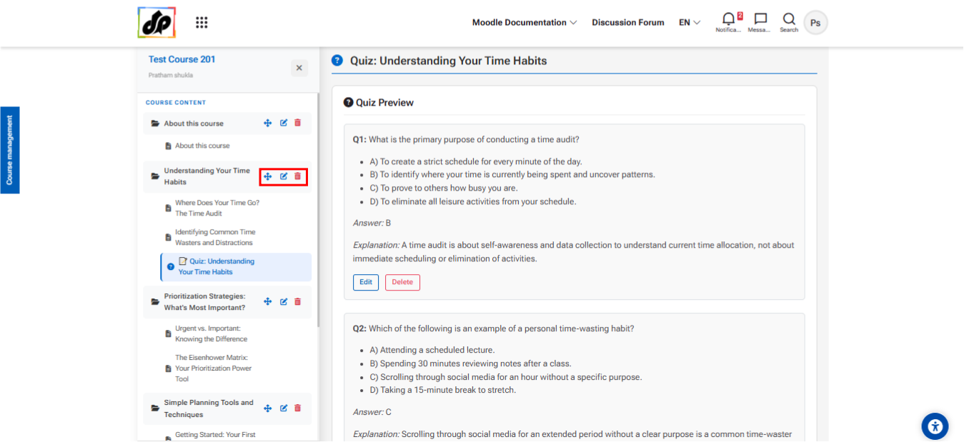Open the Test Course 201 link
Image resolution: width=964 pixels, height=442 pixels.
(x=182, y=59)
